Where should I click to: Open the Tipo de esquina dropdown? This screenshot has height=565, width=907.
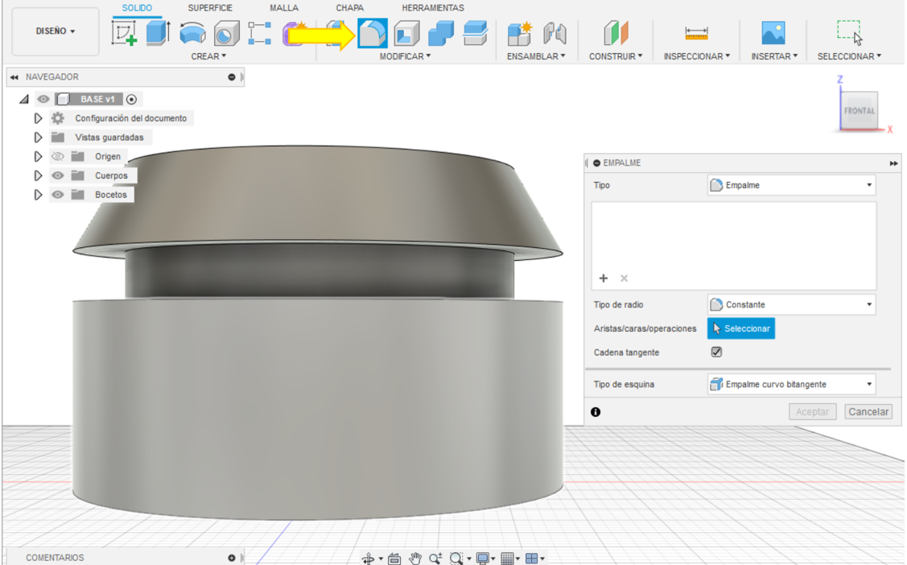coord(791,384)
